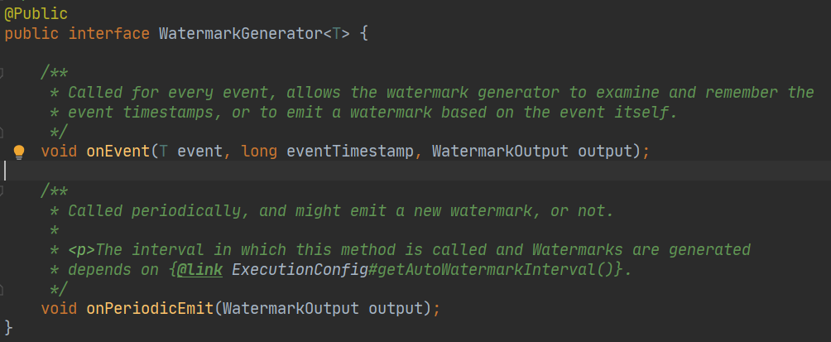Click the closing brace of the interface

pyautogui.click(x=8, y=328)
